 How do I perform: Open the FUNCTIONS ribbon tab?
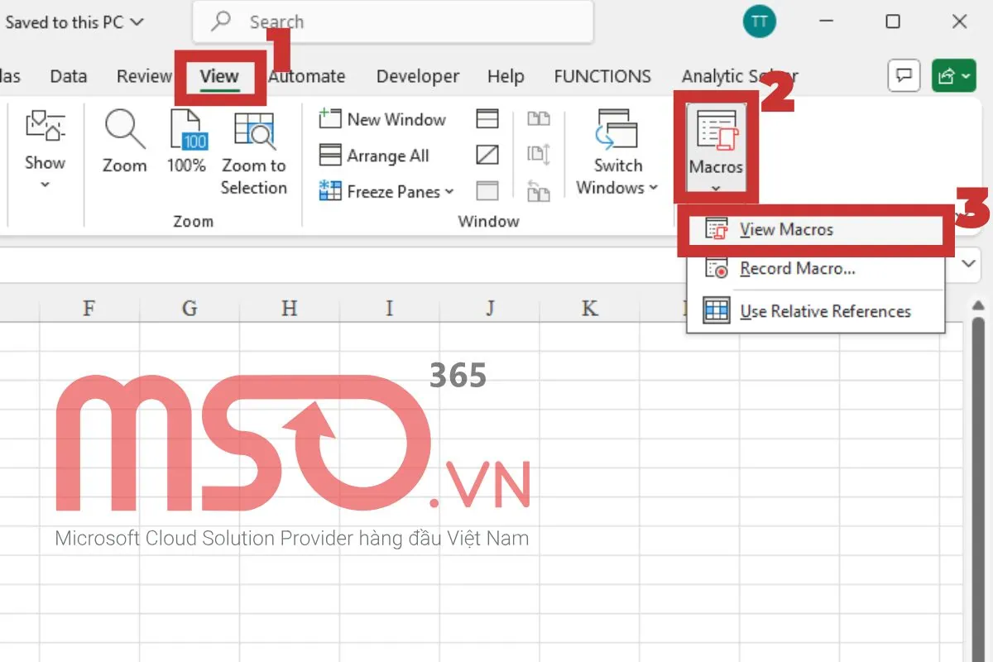click(x=602, y=75)
